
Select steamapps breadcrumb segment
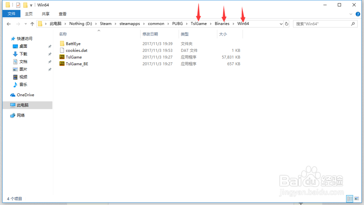pyautogui.click(x=130, y=24)
